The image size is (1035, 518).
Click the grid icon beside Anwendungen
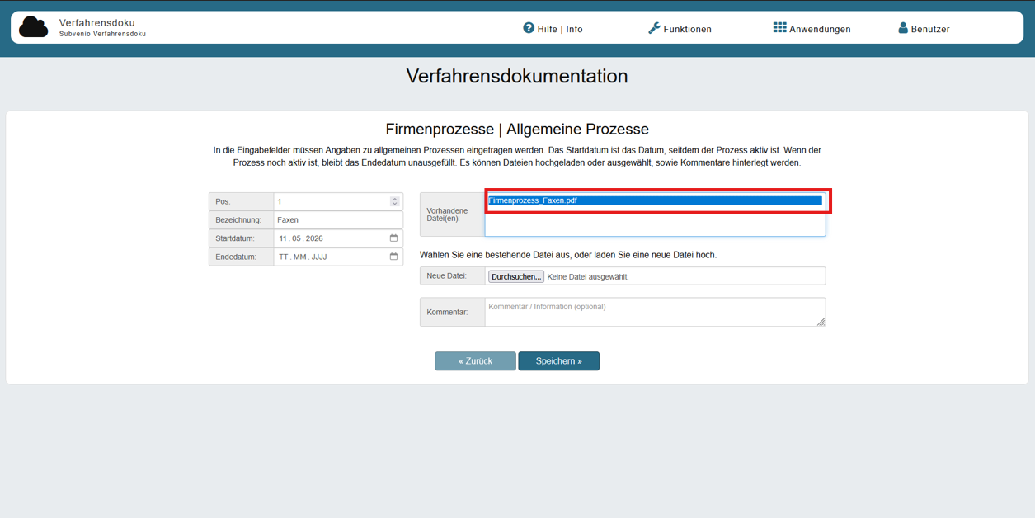[x=779, y=28]
